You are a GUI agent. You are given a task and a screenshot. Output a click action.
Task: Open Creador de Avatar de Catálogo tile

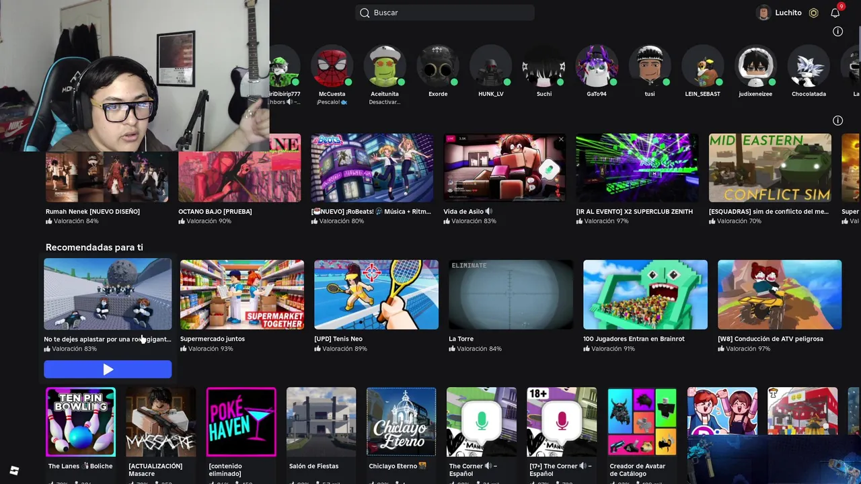[x=642, y=421]
